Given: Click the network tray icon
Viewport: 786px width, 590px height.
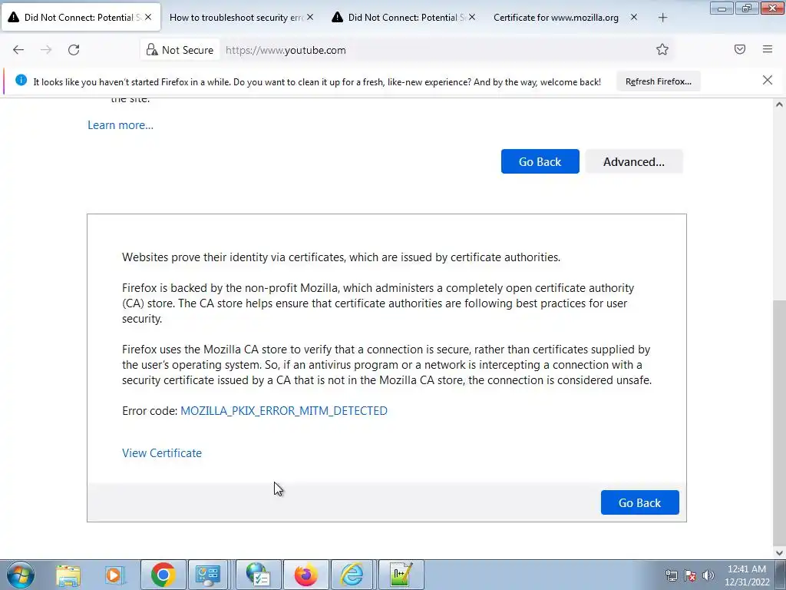Looking at the screenshot, I should [x=671, y=575].
